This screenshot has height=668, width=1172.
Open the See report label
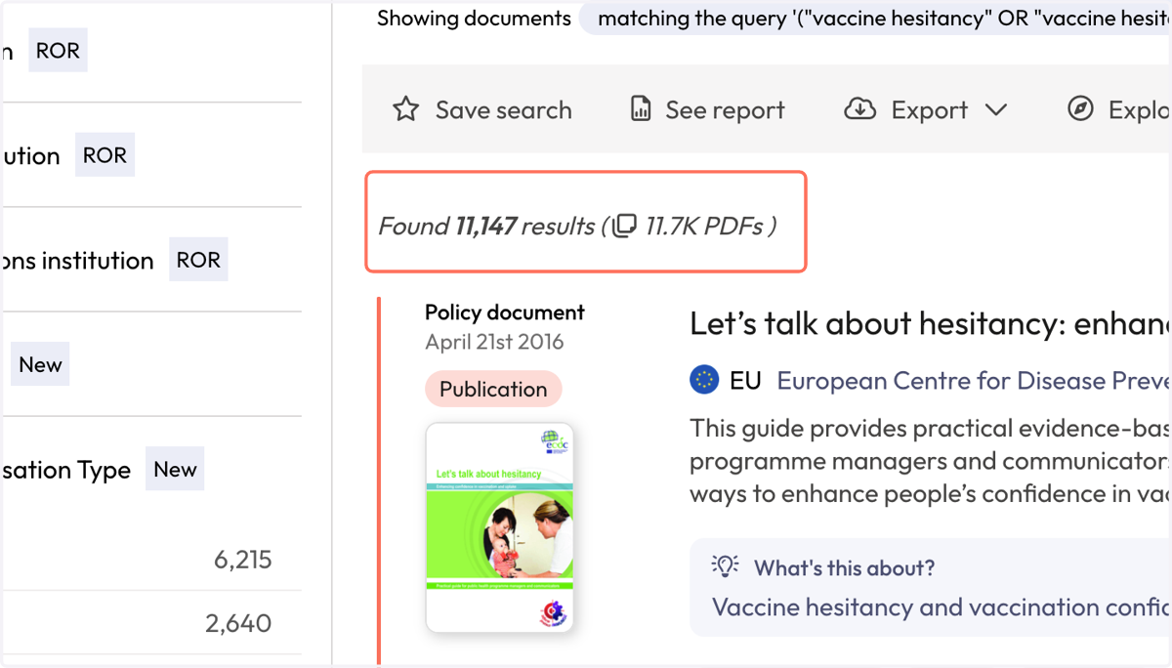(725, 110)
